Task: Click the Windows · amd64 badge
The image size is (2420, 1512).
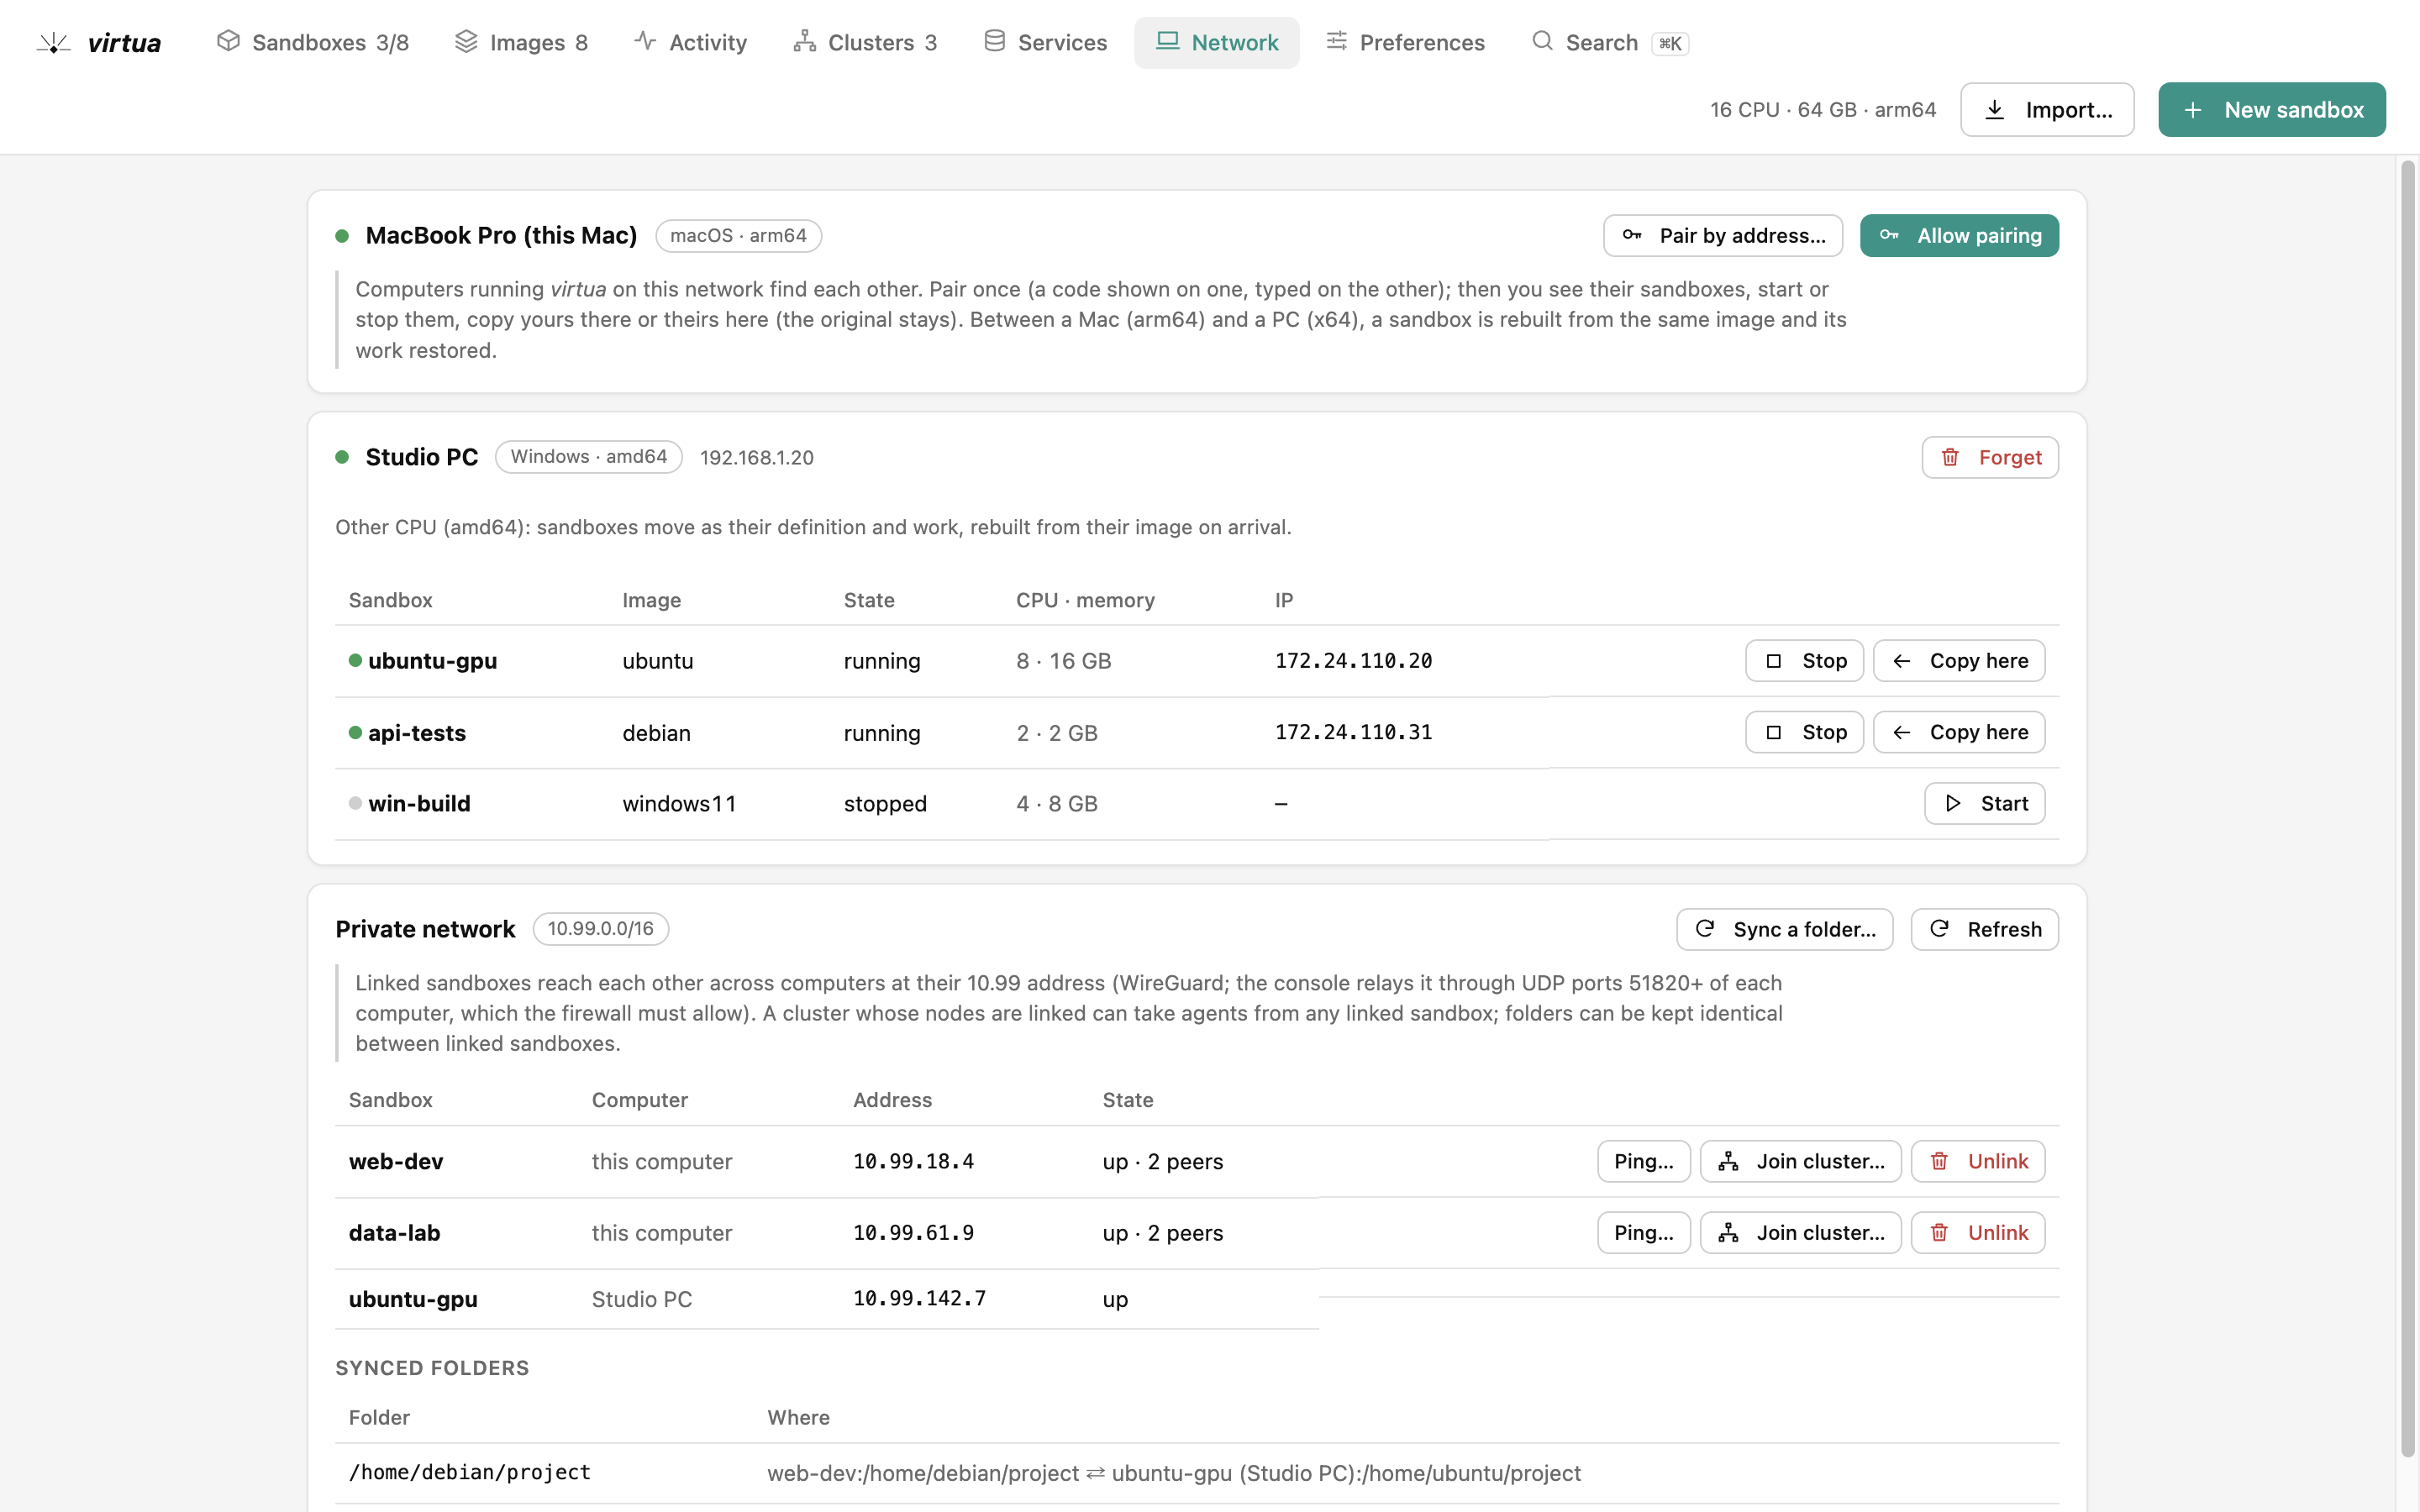Action: point(589,457)
